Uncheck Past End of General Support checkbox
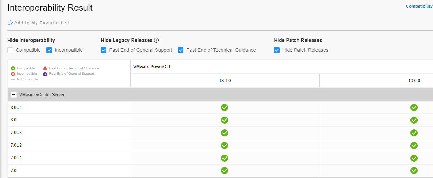 [103, 50]
